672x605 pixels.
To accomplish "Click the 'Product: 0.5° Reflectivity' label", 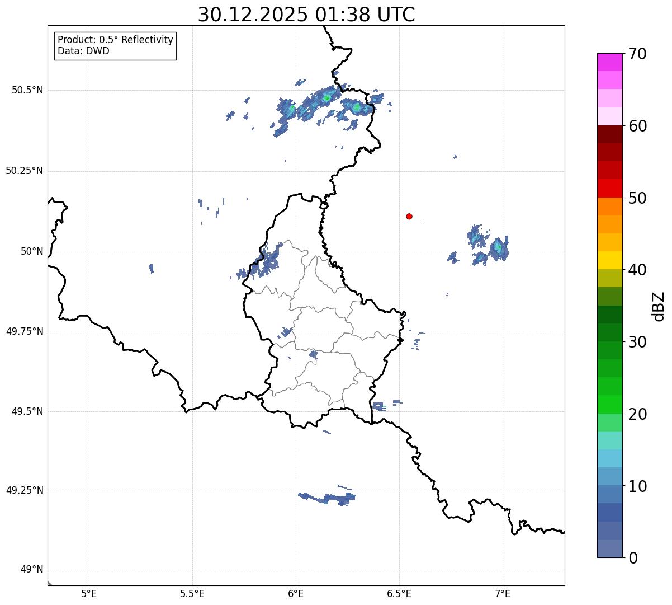I will (116, 40).
